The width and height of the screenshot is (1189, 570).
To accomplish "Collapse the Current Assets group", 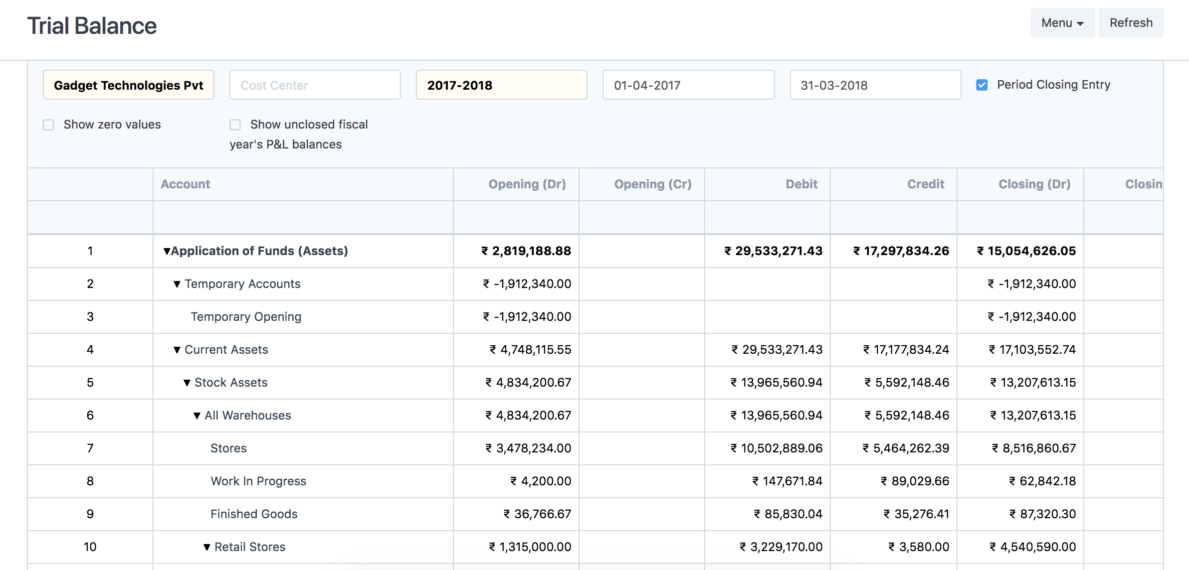I will [x=177, y=350].
